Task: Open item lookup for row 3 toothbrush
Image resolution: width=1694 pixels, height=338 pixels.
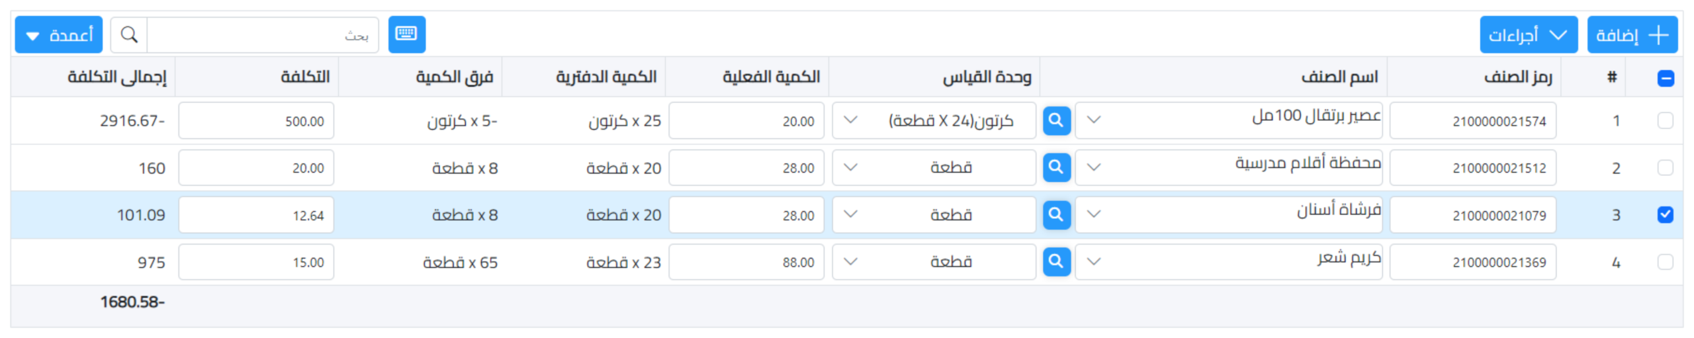Action: [1056, 215]
